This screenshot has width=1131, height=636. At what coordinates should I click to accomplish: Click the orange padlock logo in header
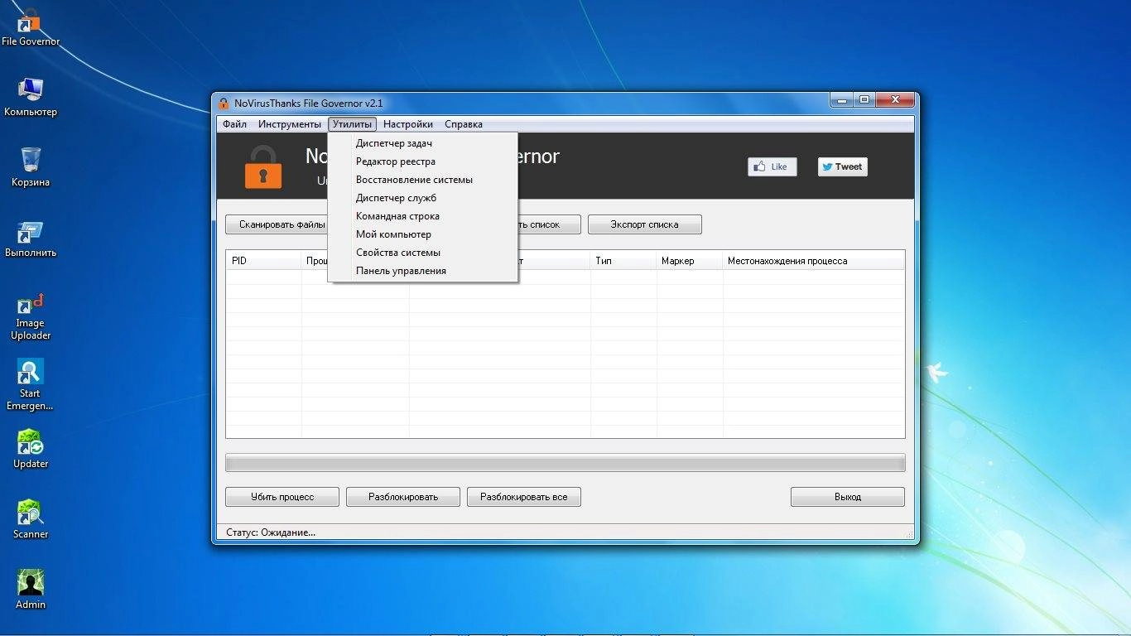point(263,166)
